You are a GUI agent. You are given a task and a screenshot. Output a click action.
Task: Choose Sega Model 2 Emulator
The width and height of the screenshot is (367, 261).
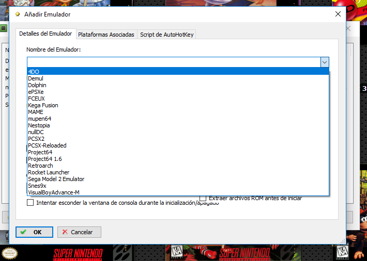click(x=178, y=179)
